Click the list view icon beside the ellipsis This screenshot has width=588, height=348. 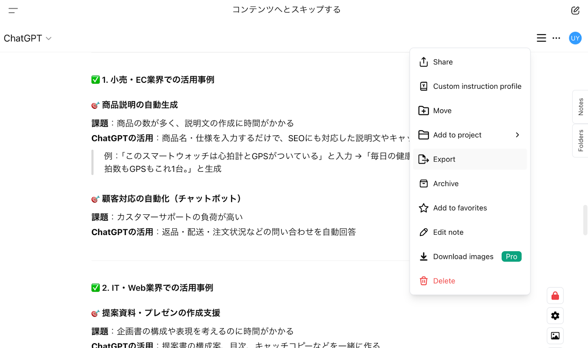[541, 38]
